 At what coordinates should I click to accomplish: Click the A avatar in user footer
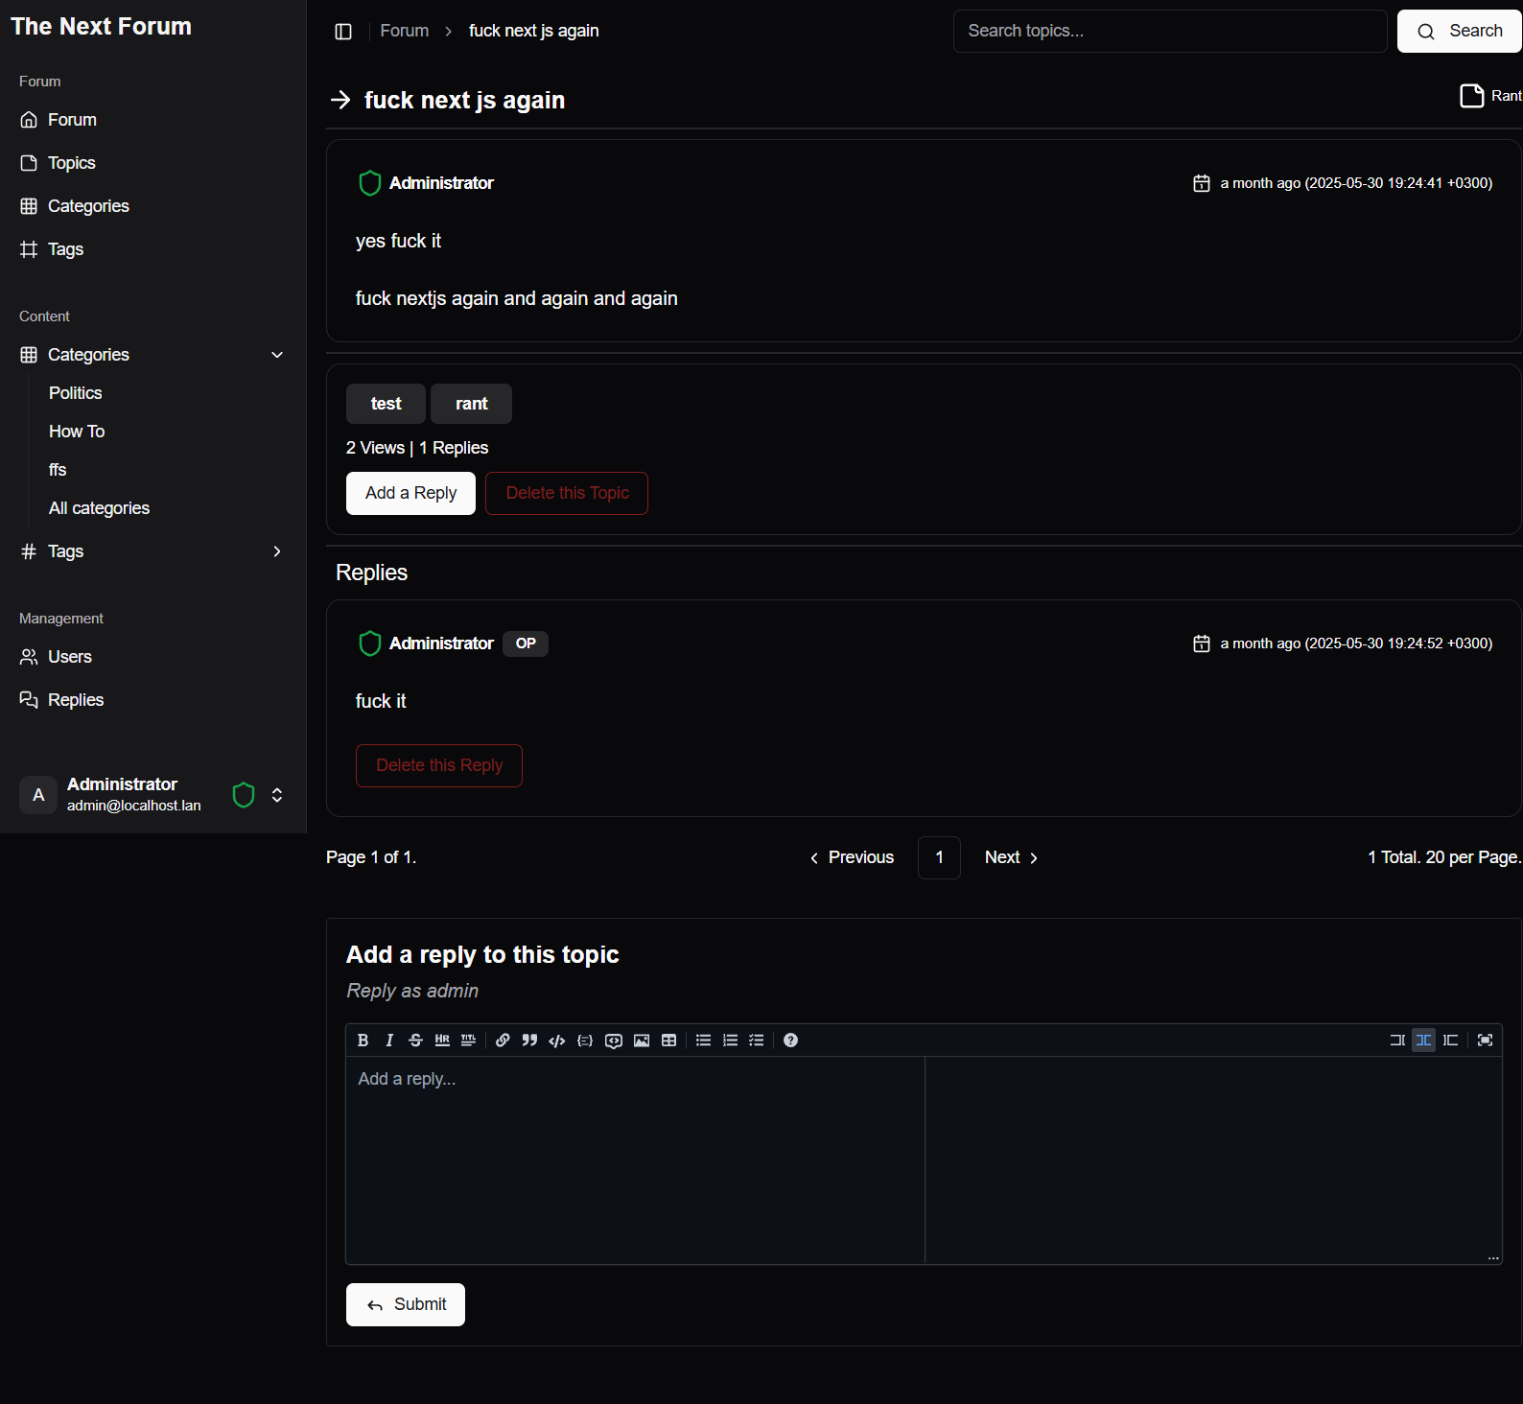pos(38,795)
